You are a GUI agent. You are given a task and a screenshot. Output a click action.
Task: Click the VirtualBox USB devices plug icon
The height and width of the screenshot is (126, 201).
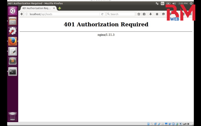159,124
